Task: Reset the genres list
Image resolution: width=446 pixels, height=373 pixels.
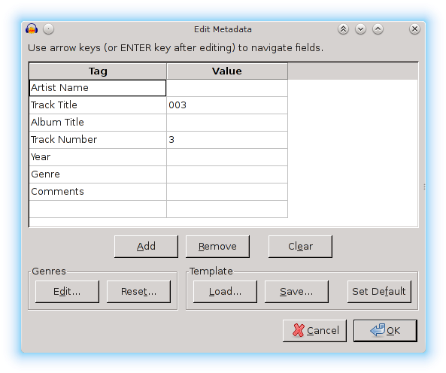Action: click(x=139, y=292)
